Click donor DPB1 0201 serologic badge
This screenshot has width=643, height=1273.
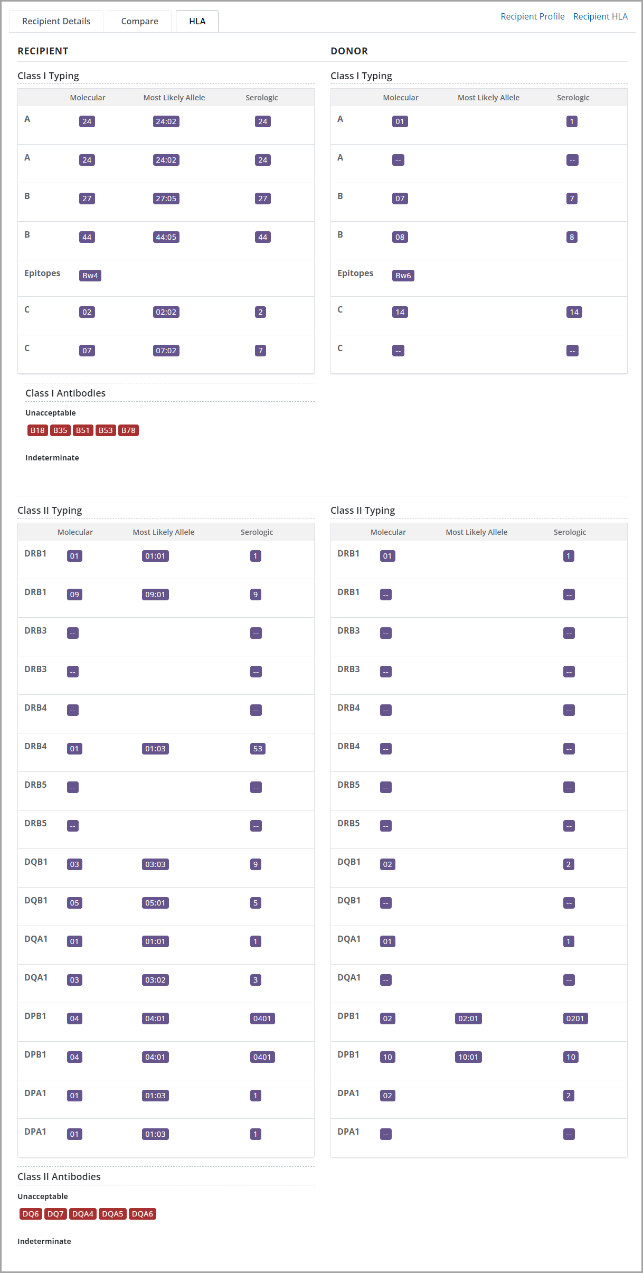[575, 1019]
